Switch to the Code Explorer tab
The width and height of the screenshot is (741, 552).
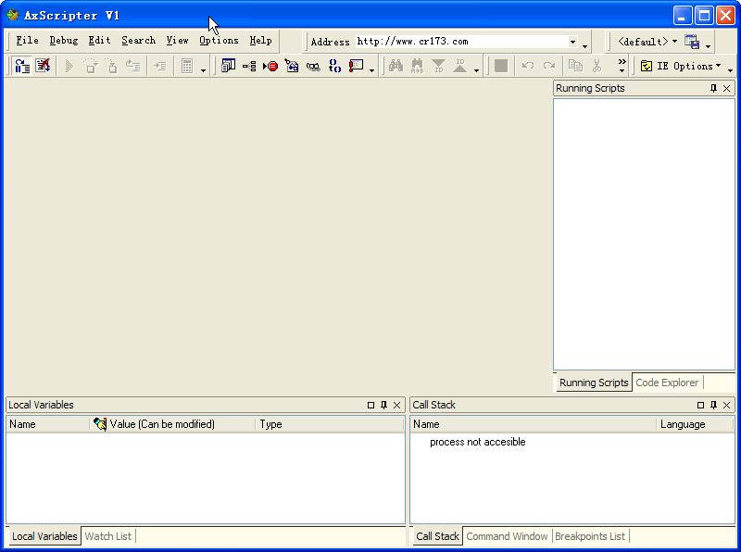[x=667, y=383]
